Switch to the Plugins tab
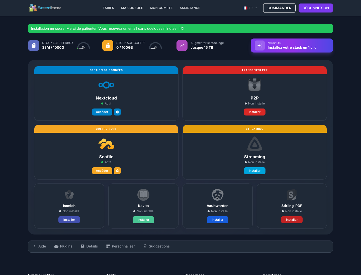361x275 pixels. point(63,246)
